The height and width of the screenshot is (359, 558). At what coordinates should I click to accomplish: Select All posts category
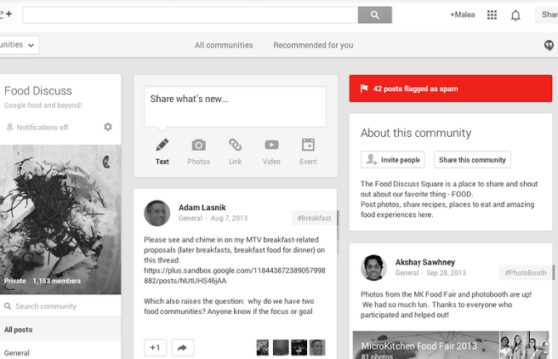click(60, 330)
